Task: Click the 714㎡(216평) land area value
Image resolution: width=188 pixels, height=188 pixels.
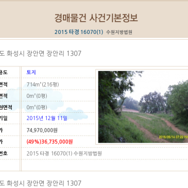Action: click(43, 84)
